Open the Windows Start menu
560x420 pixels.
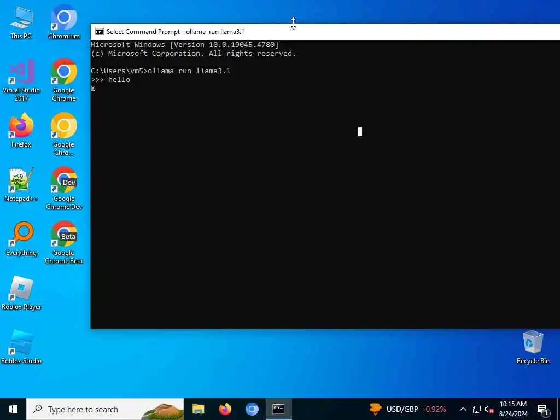pos(13,409)
